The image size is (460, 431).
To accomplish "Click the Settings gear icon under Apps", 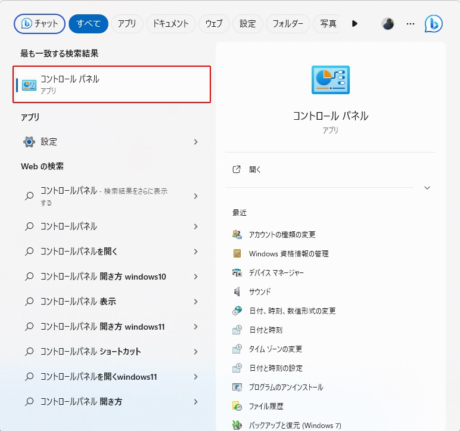I will (x=29, y=142).
